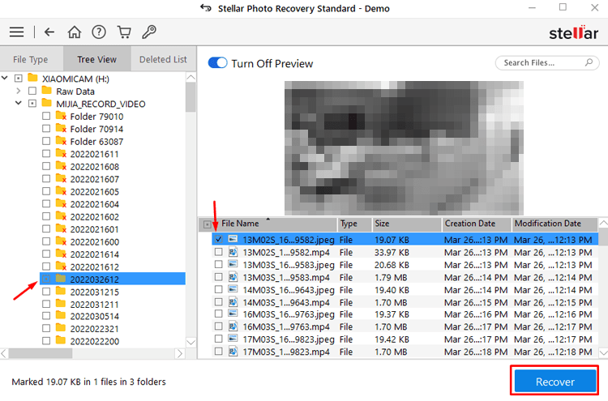Click the back arrow icon
608x401 pixels.
click(x=49, y=32)
